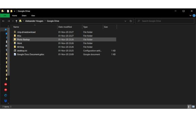Open the Home ribbon tab
196x117 pixels.
[14, 16]
